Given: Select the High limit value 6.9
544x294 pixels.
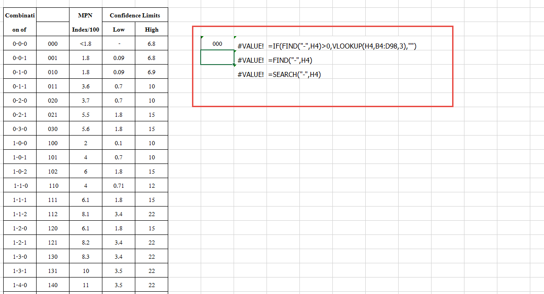Looking at the screenshot, I should 152,72.
